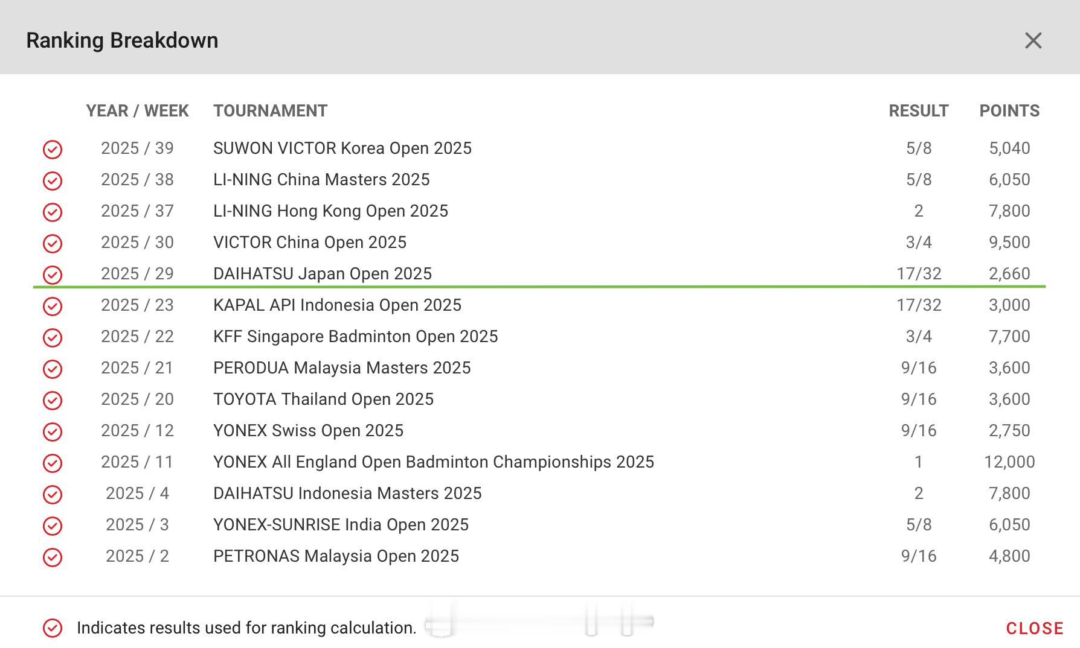The height and width of the screenshot is (648, 1080).
Task: Click the red CLOSE button
Action: (x=1035, y=628)
